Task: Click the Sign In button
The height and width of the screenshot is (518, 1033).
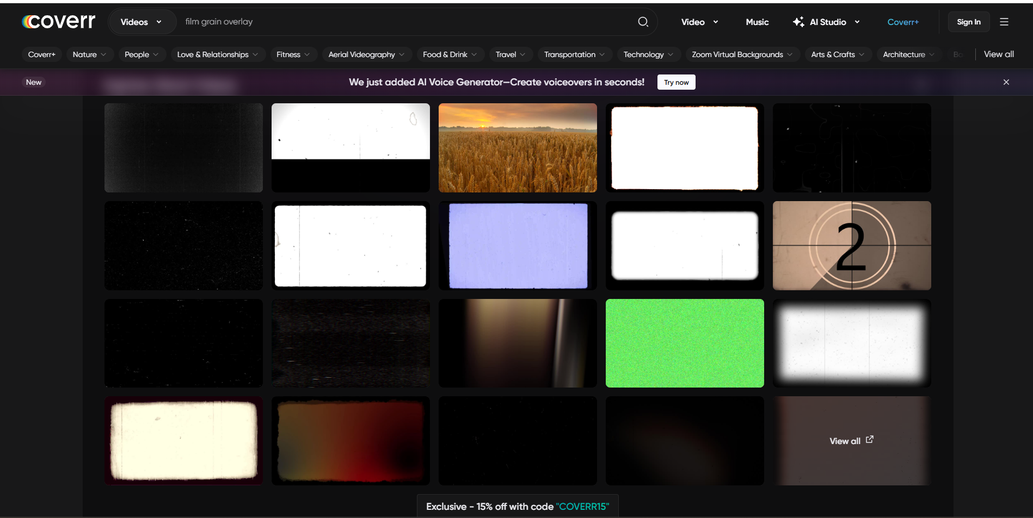Action: pos(969,21)
